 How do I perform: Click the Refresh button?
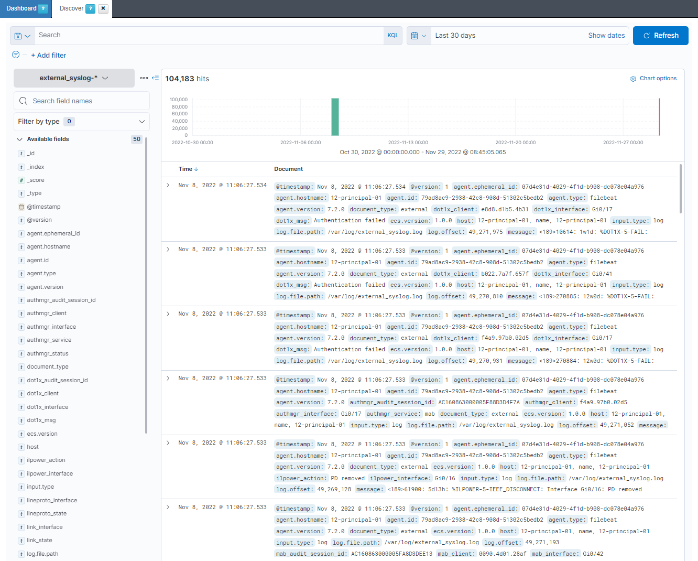click(660, 36)
